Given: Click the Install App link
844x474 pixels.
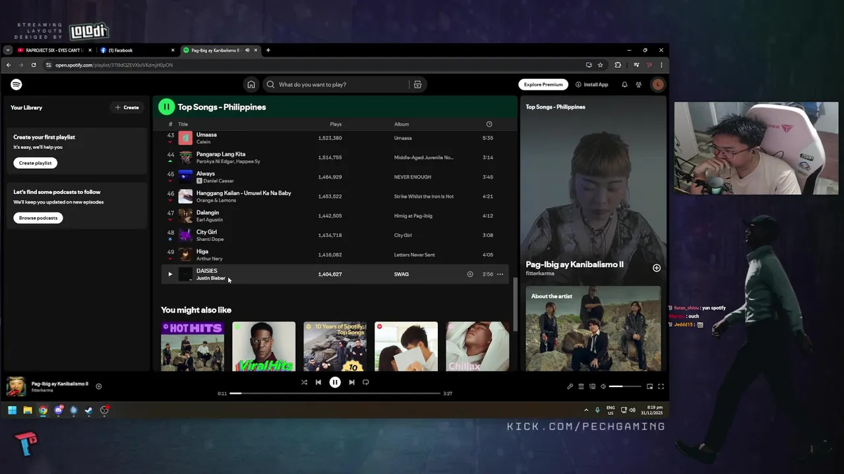Looking at the screenshot, I should click(x=591, y=84).
